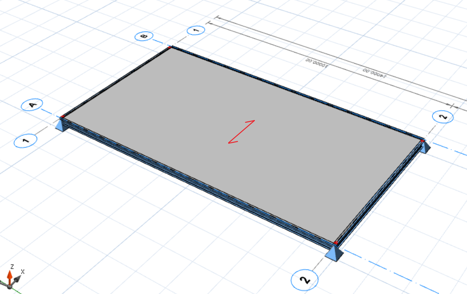This screenshot has width=467, height=294.
Task: Pick the small grid bubble 2 near dimension lines
Action: click(443, 117)
